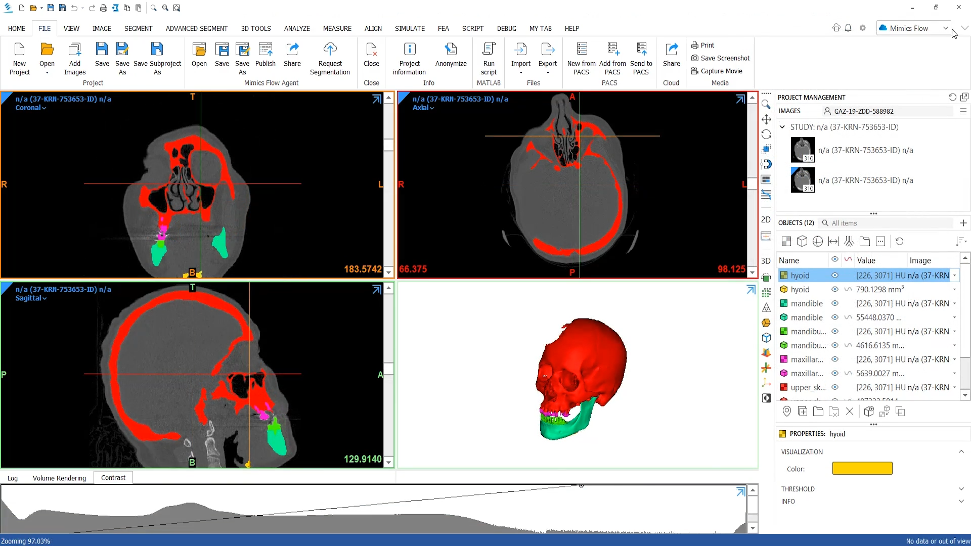Open the Mimics Flow dropdown

pos(913,28)
